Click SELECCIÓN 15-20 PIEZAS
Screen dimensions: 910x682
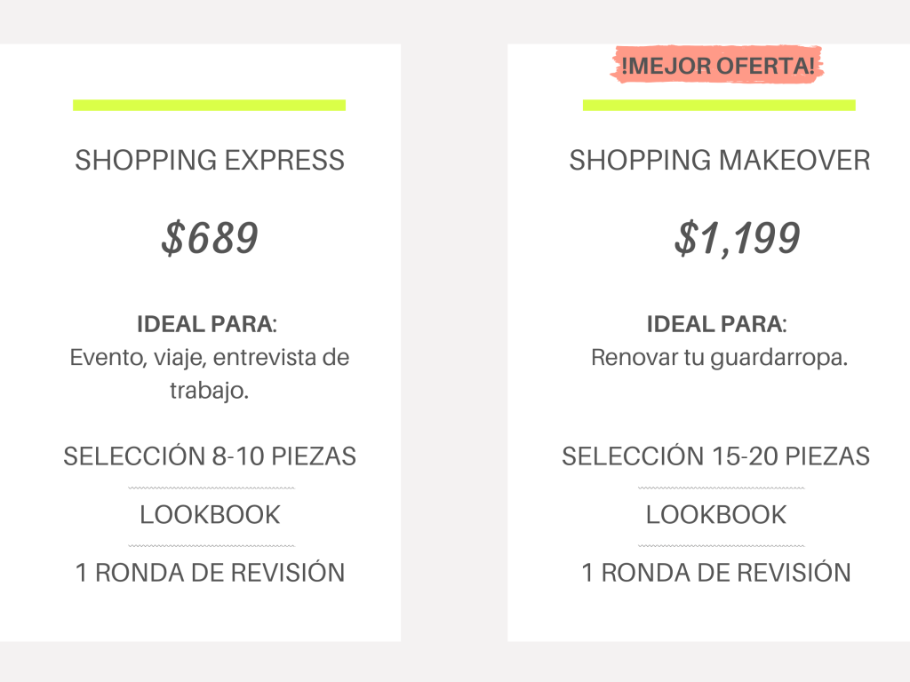coord(716,456)
